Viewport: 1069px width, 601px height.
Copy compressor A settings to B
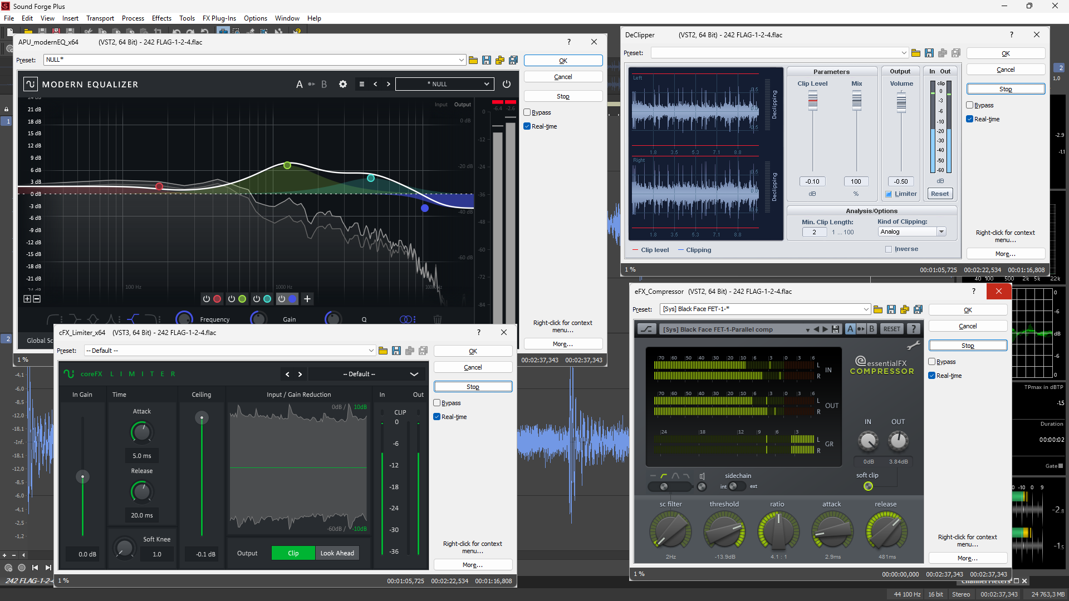pyautogui.click(x=861, y=329)
